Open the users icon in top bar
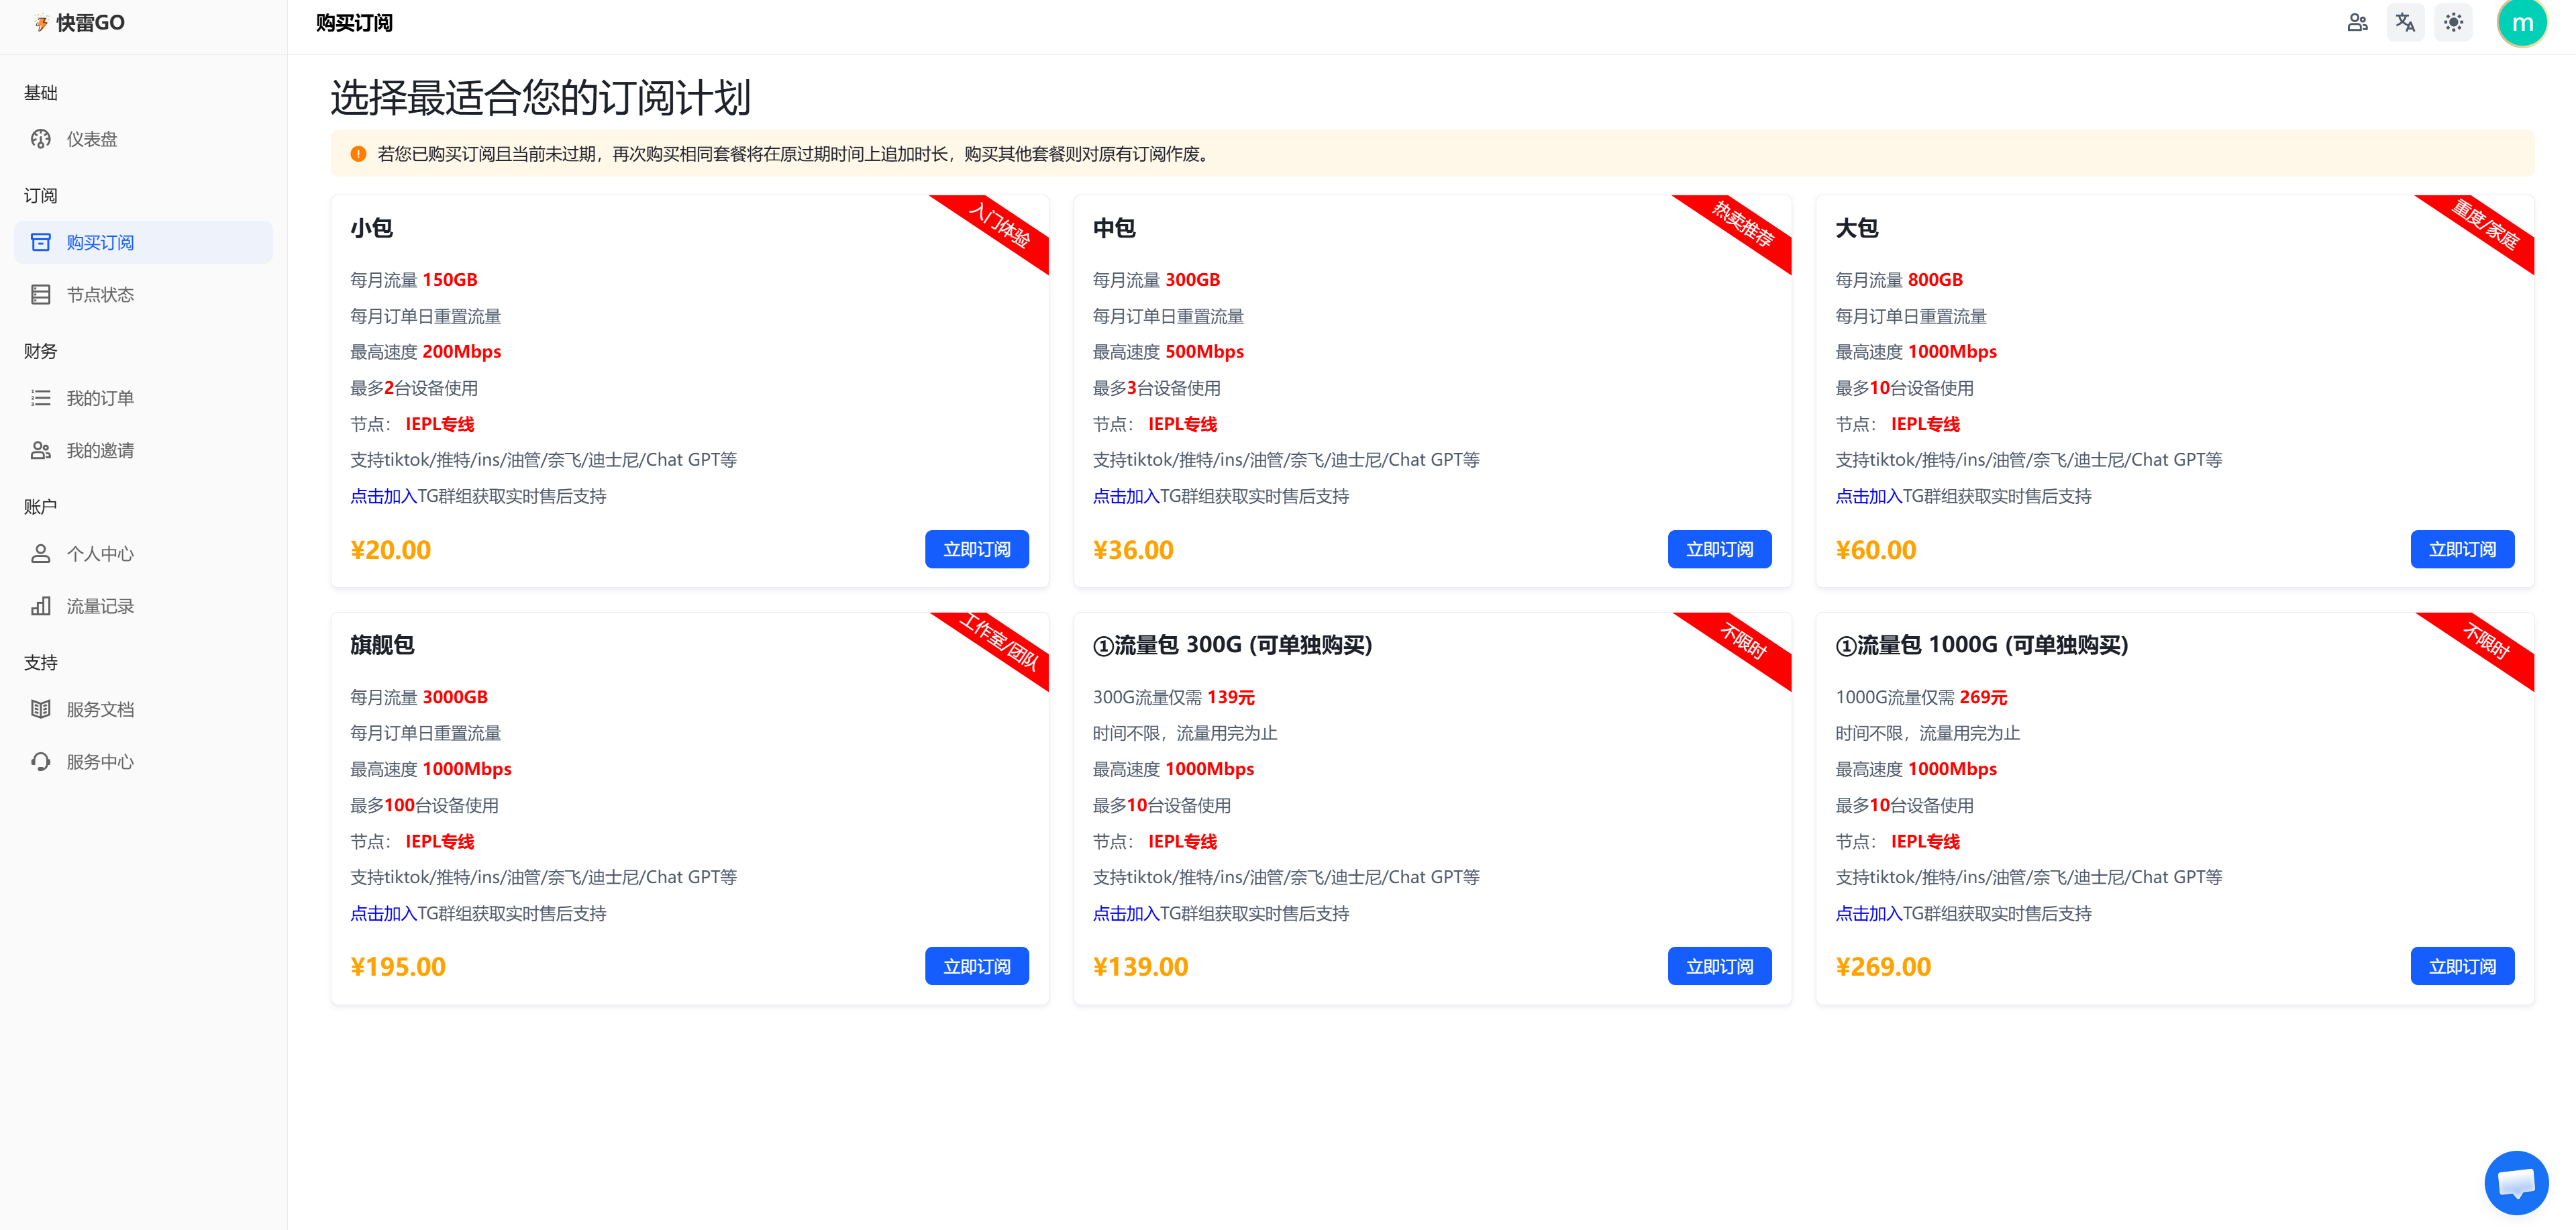This screenshot has height=1230, width=2576. [2357, 22]
